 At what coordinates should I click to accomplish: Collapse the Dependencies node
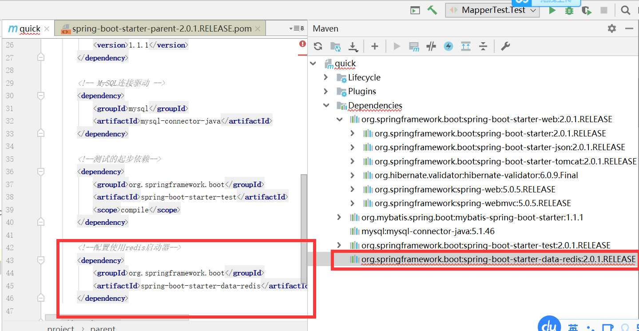[326, 105]
